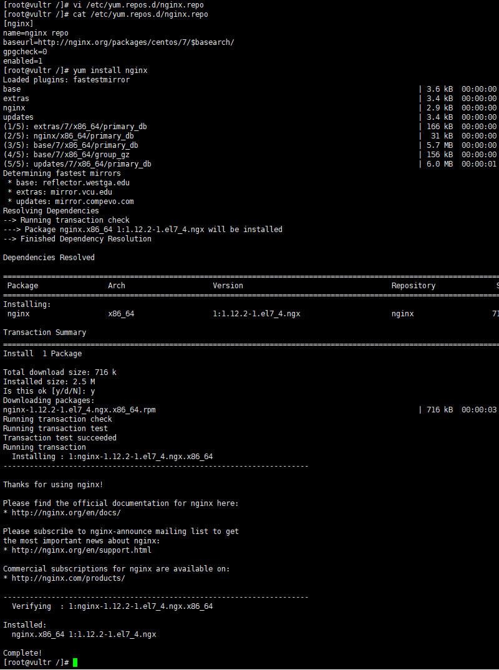The image size is (499, 670).
Task: Click the green cursor at the final prompt
Action: click(75, 663)
